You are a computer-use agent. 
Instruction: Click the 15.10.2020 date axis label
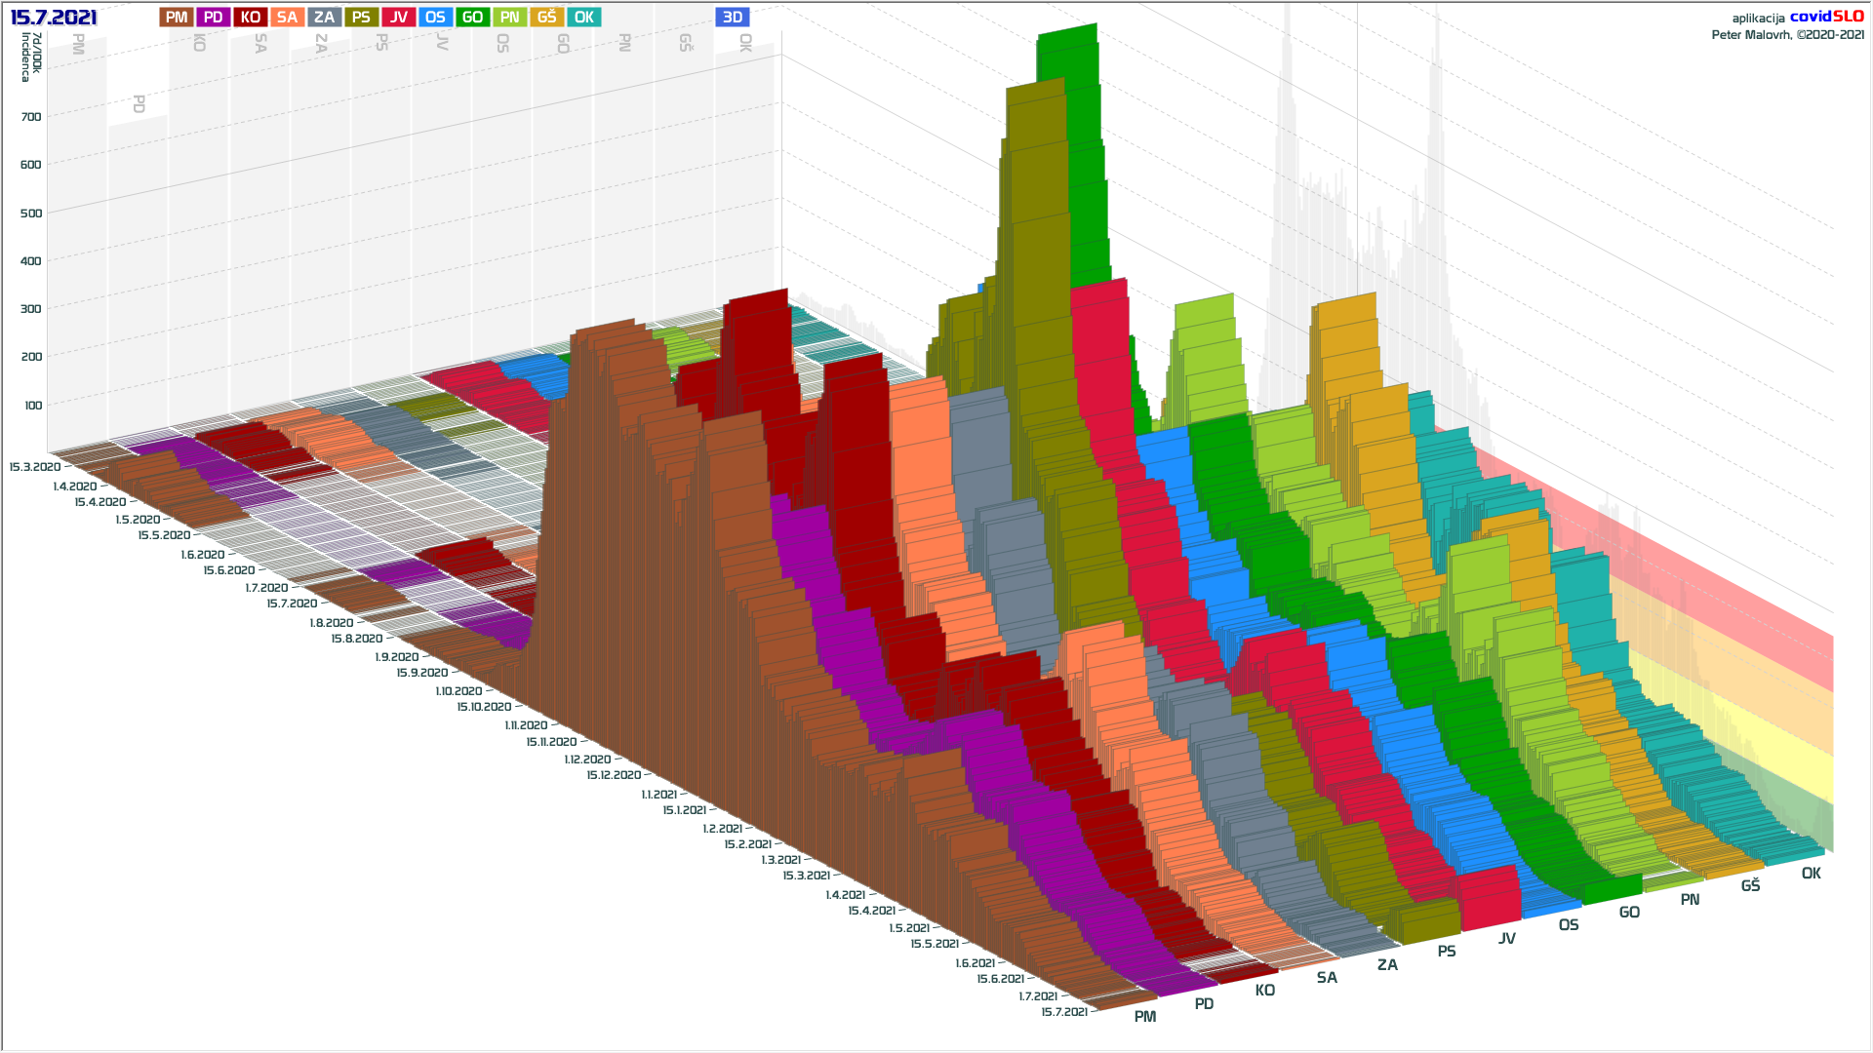(484, 707)
